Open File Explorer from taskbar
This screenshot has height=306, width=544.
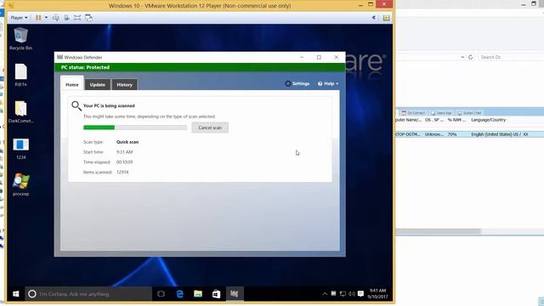pyautogui.click(x=198, y=294)
